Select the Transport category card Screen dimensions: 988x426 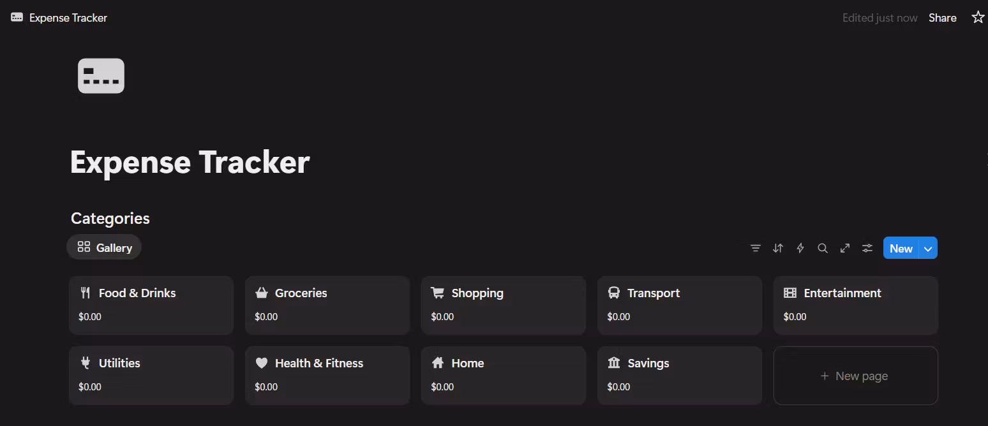coord(680,305)
